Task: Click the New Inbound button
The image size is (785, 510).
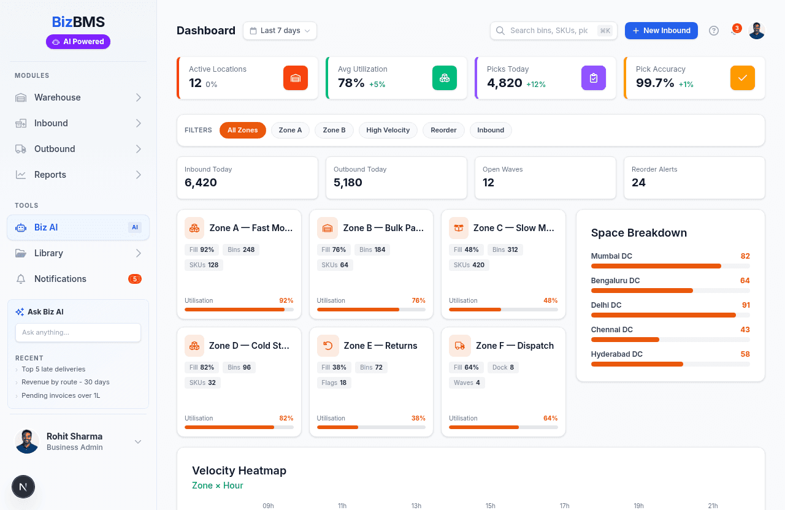Action: click(x=661, y=31)
